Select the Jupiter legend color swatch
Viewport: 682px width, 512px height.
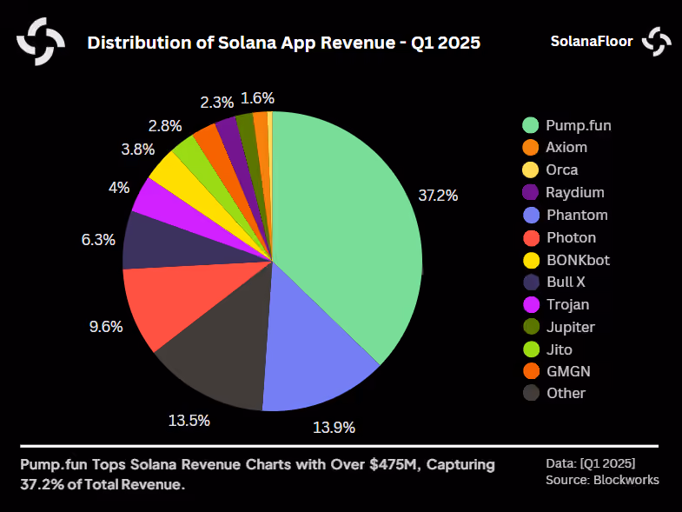click(x=531, y=327)
